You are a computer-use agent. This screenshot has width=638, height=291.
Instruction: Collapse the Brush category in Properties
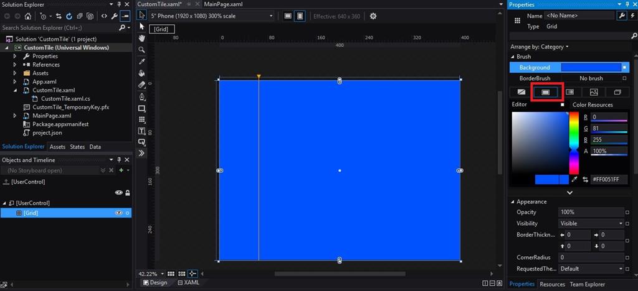point(512,57)
